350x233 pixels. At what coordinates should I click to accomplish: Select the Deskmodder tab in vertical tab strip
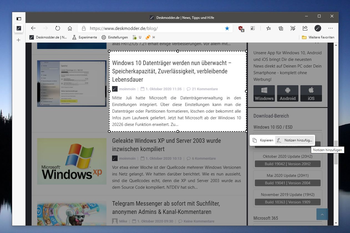19,28
